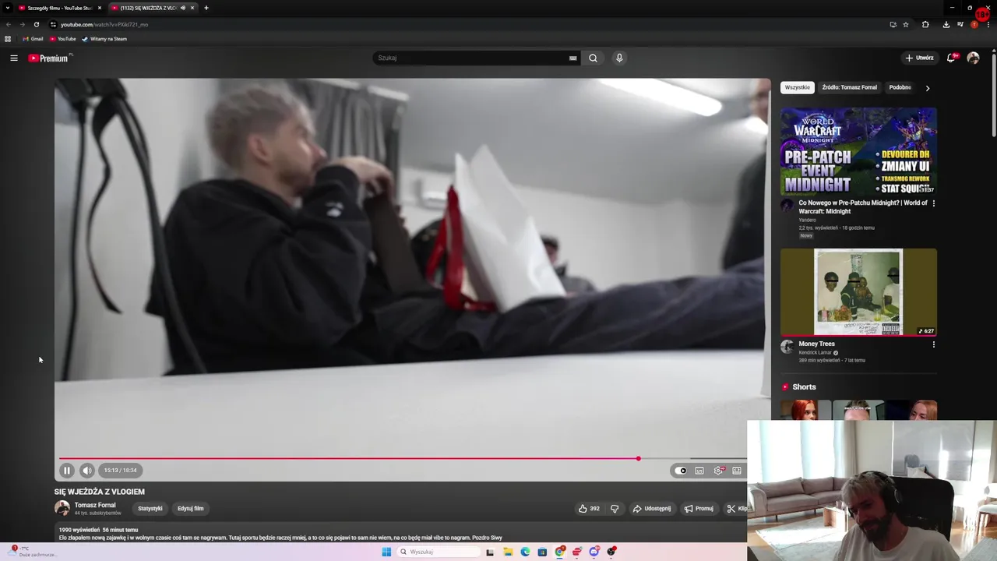The height and width of the screenshot is (561, 997).
Task: Seek using the red progress bar scrubber
Action: (638, 458)
